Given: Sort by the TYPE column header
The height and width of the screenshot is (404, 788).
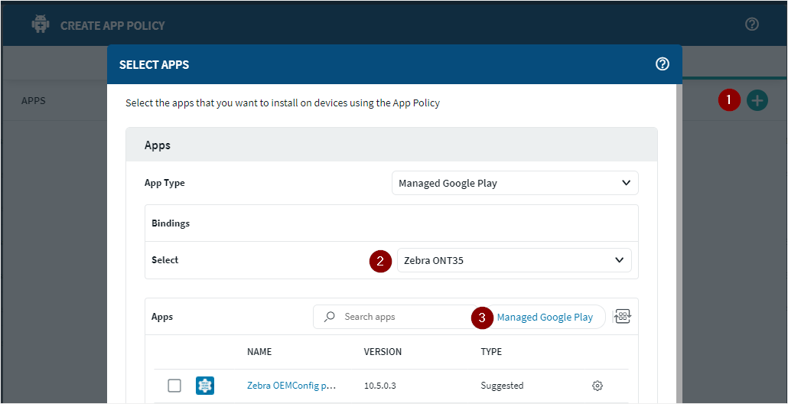Looking at the screenshot, I should [491, 352].
